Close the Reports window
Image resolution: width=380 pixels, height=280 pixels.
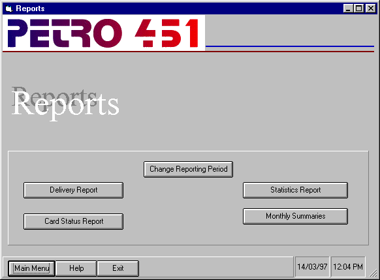(371, 8)
